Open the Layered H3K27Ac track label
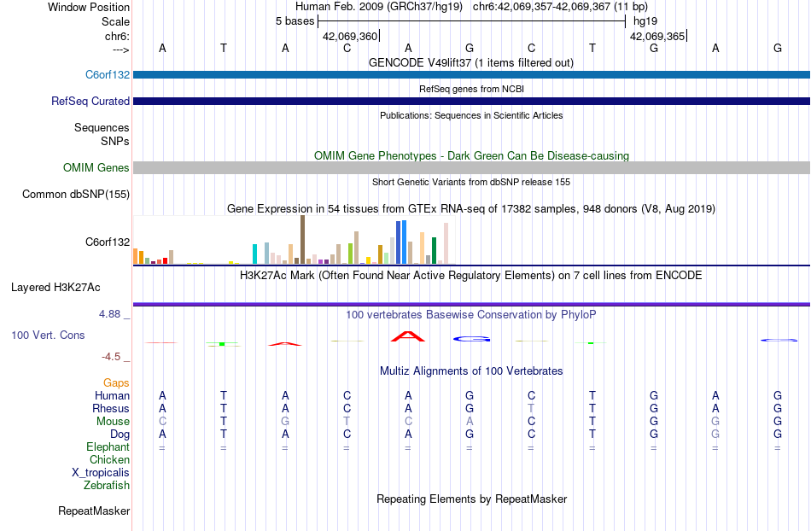The image size is (811, 531). tap(55, 287)
